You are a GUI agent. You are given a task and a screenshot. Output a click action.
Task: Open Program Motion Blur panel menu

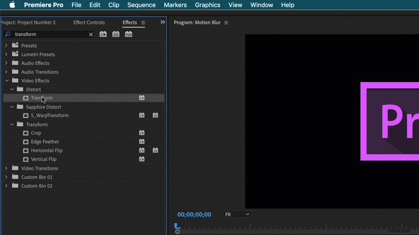(x=226, y=23)
